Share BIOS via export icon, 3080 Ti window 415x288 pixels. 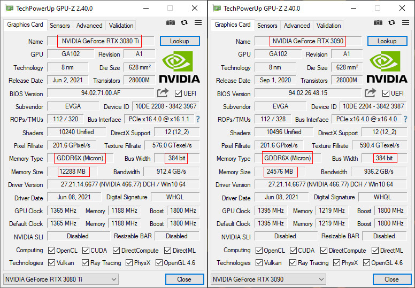point(163,93)
